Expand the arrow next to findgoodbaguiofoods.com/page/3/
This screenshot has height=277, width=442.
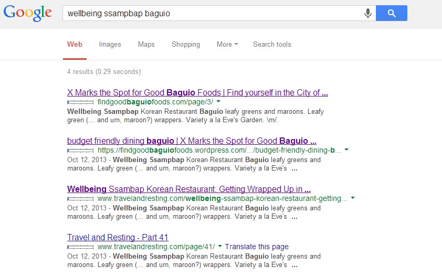[x=218, y=101]
